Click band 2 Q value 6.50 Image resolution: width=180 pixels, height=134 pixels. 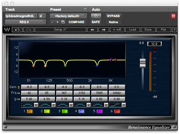(47, 99)
